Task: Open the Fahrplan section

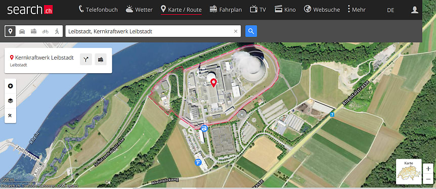Action: 226,10
